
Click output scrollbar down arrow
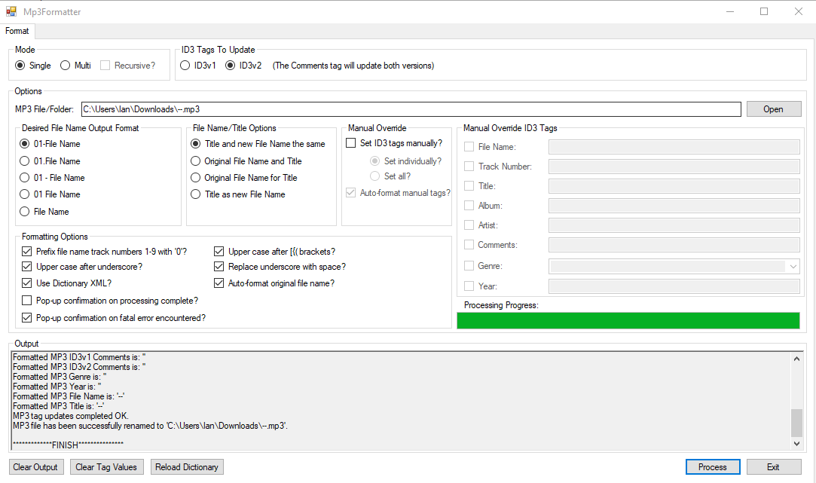tap(796, 444)
